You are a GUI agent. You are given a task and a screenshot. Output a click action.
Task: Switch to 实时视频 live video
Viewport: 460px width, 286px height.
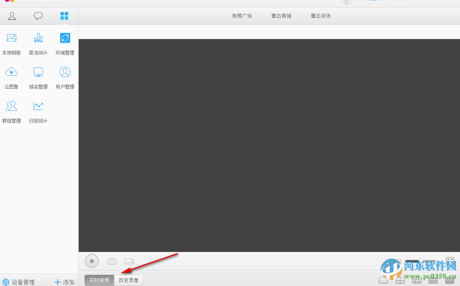pyautogui.click(x=99, y=280)
